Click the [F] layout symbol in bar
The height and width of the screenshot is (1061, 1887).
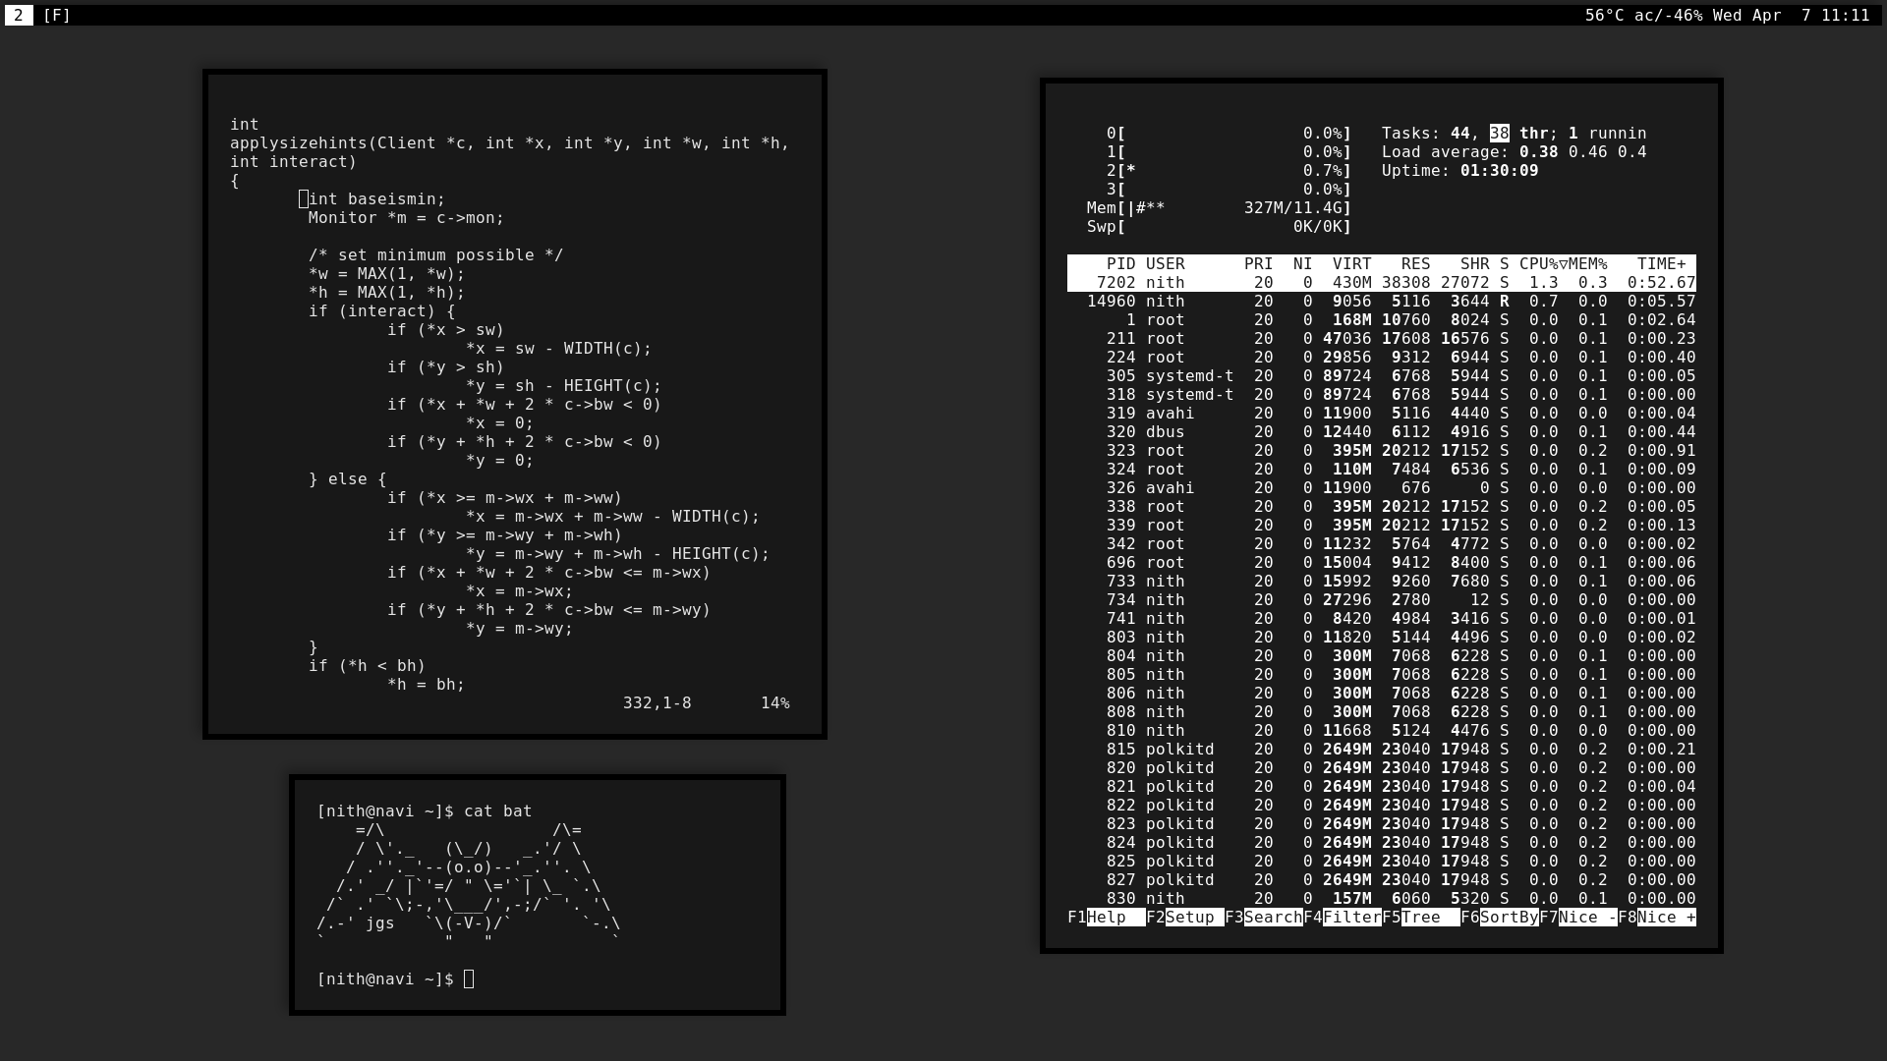(57, 16)
